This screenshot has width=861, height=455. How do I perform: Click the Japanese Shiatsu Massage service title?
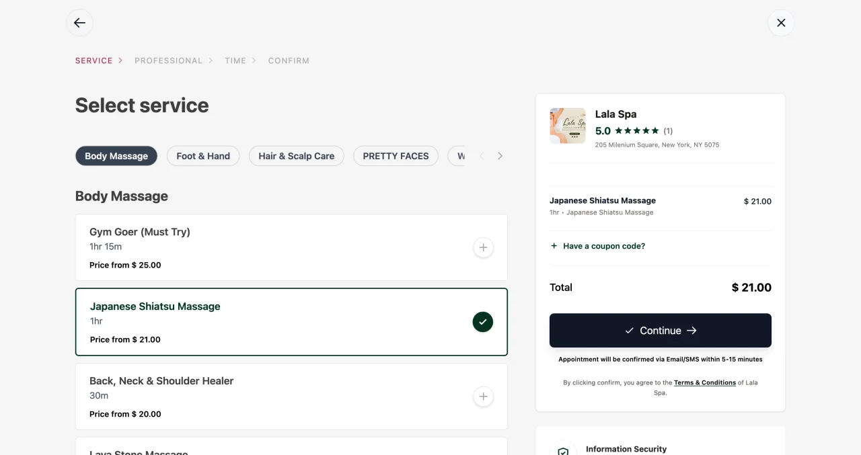pyautogui.click(x=155, y=306)
